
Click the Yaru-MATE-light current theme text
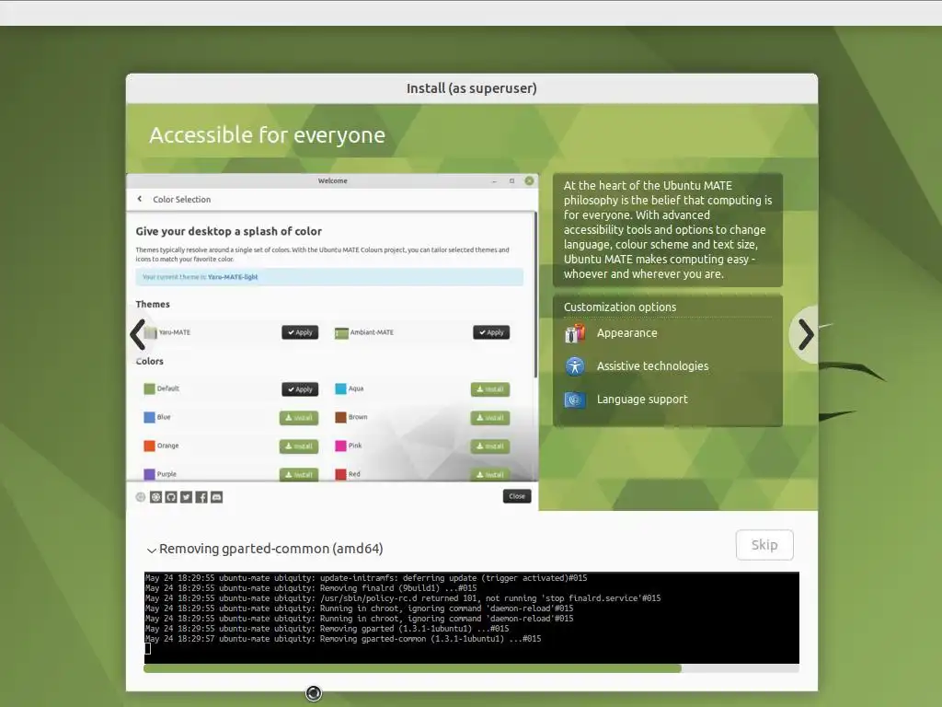pos(233,277)
